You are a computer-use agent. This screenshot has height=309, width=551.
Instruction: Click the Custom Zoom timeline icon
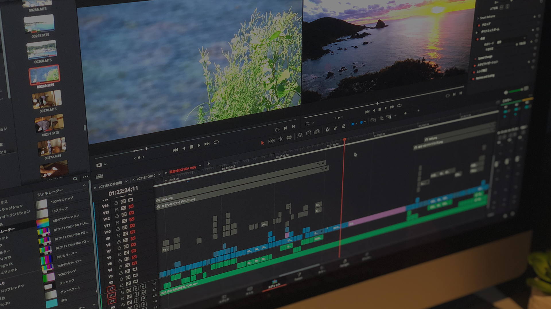click(x=389, y=117)
